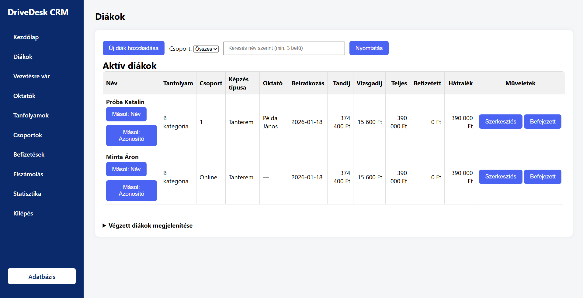
Task: Copy identifier for Próba Katalin
Action: [x=131, y=135]
